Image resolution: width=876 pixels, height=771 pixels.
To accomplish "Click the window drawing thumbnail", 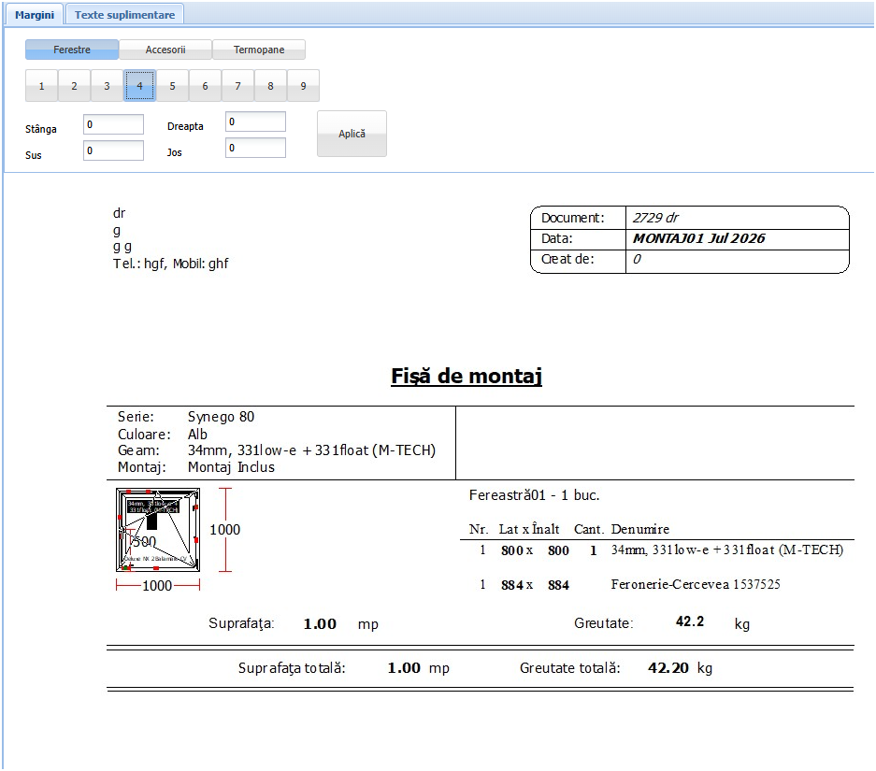I will 158,530.
